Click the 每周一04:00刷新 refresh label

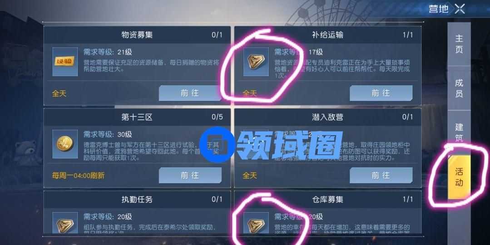[x=79, y=176]
